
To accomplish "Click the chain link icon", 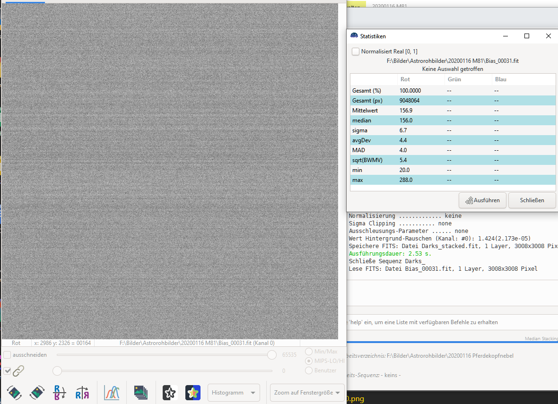I will (18, 371).
